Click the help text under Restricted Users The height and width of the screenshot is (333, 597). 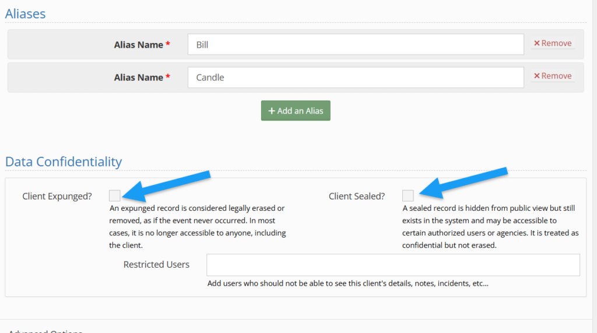pos(347,284)
